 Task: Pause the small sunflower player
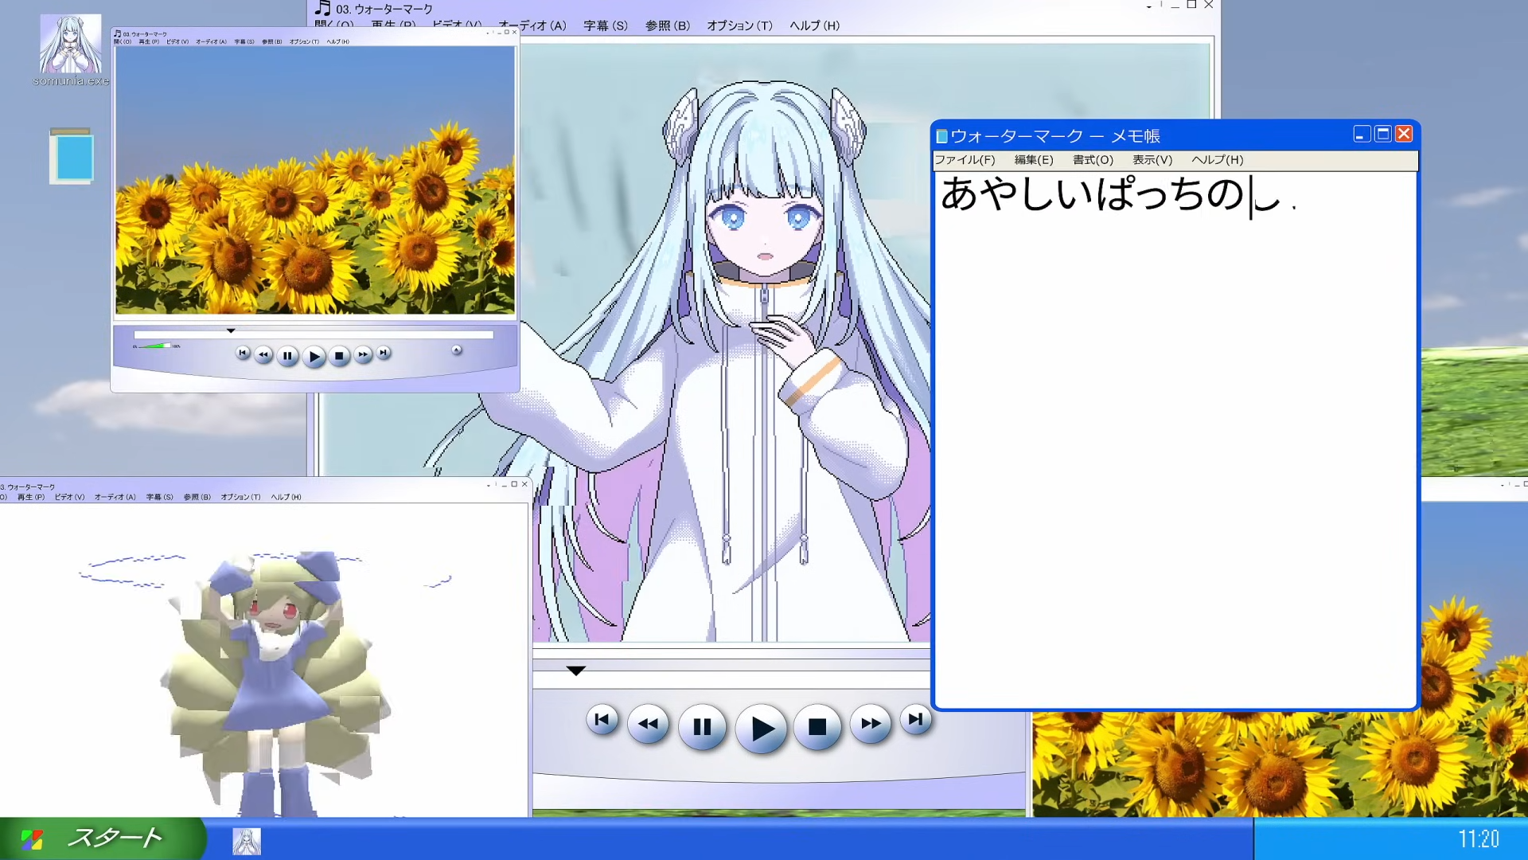[287, 356]
